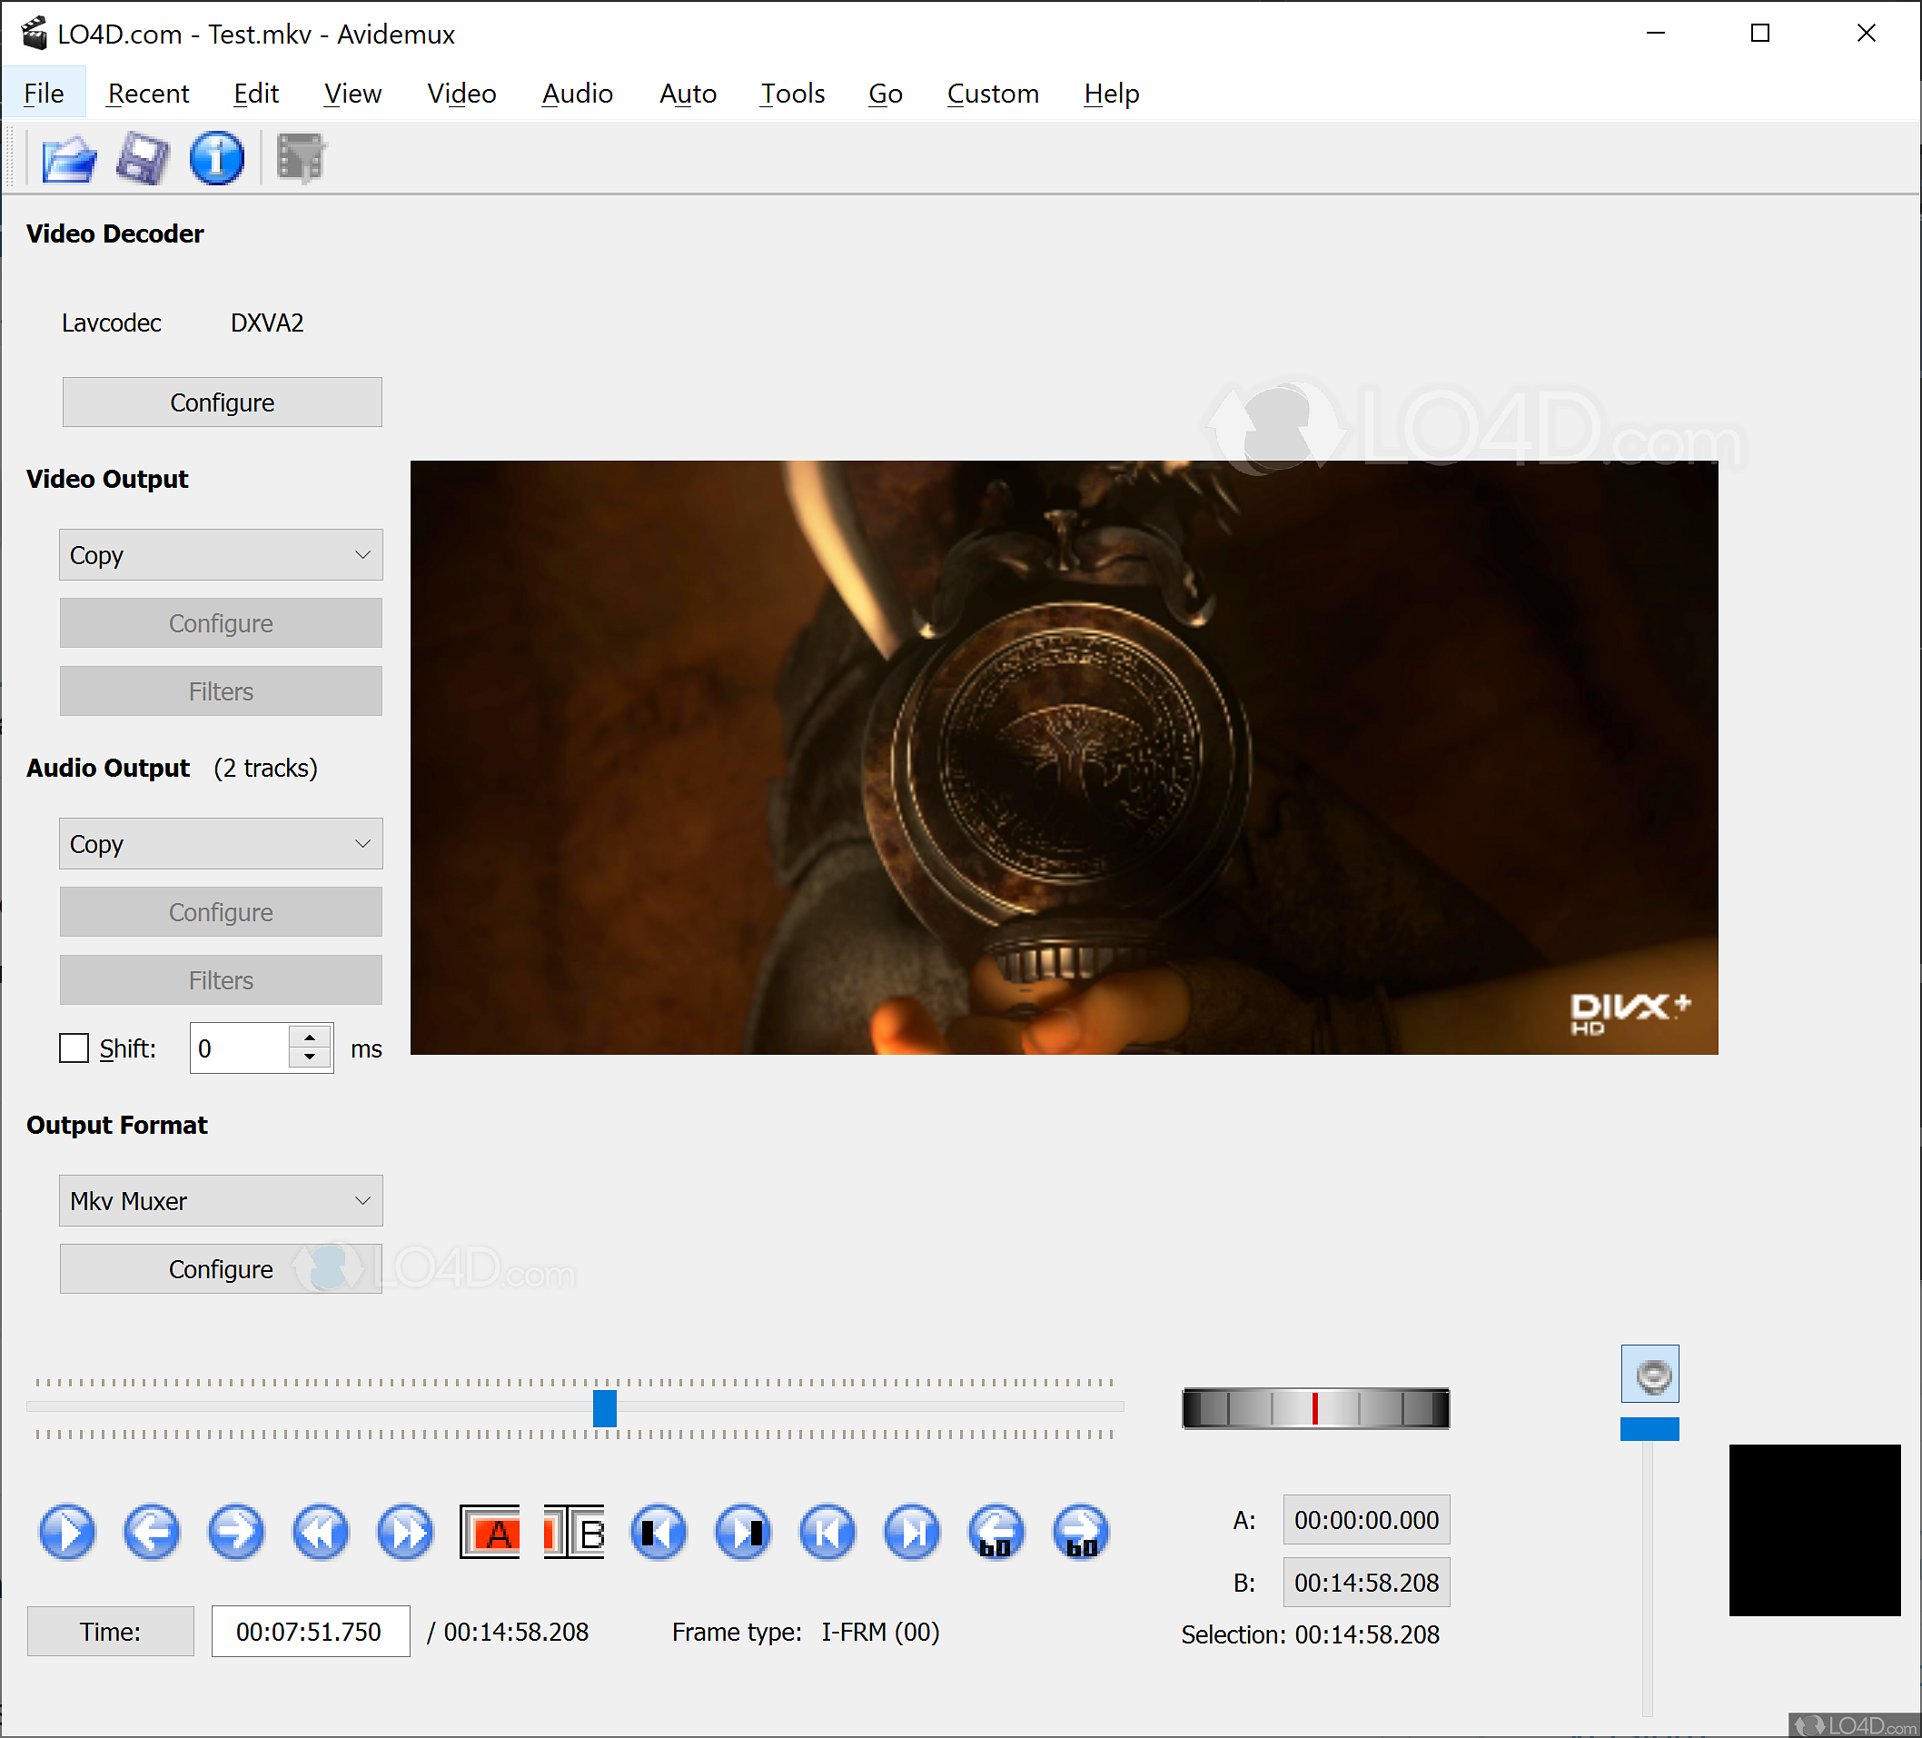The height and width of the screenshot is (1738, 1922).
Task: Step to next frame (right arrow)
Action: tap(235, 1532)
